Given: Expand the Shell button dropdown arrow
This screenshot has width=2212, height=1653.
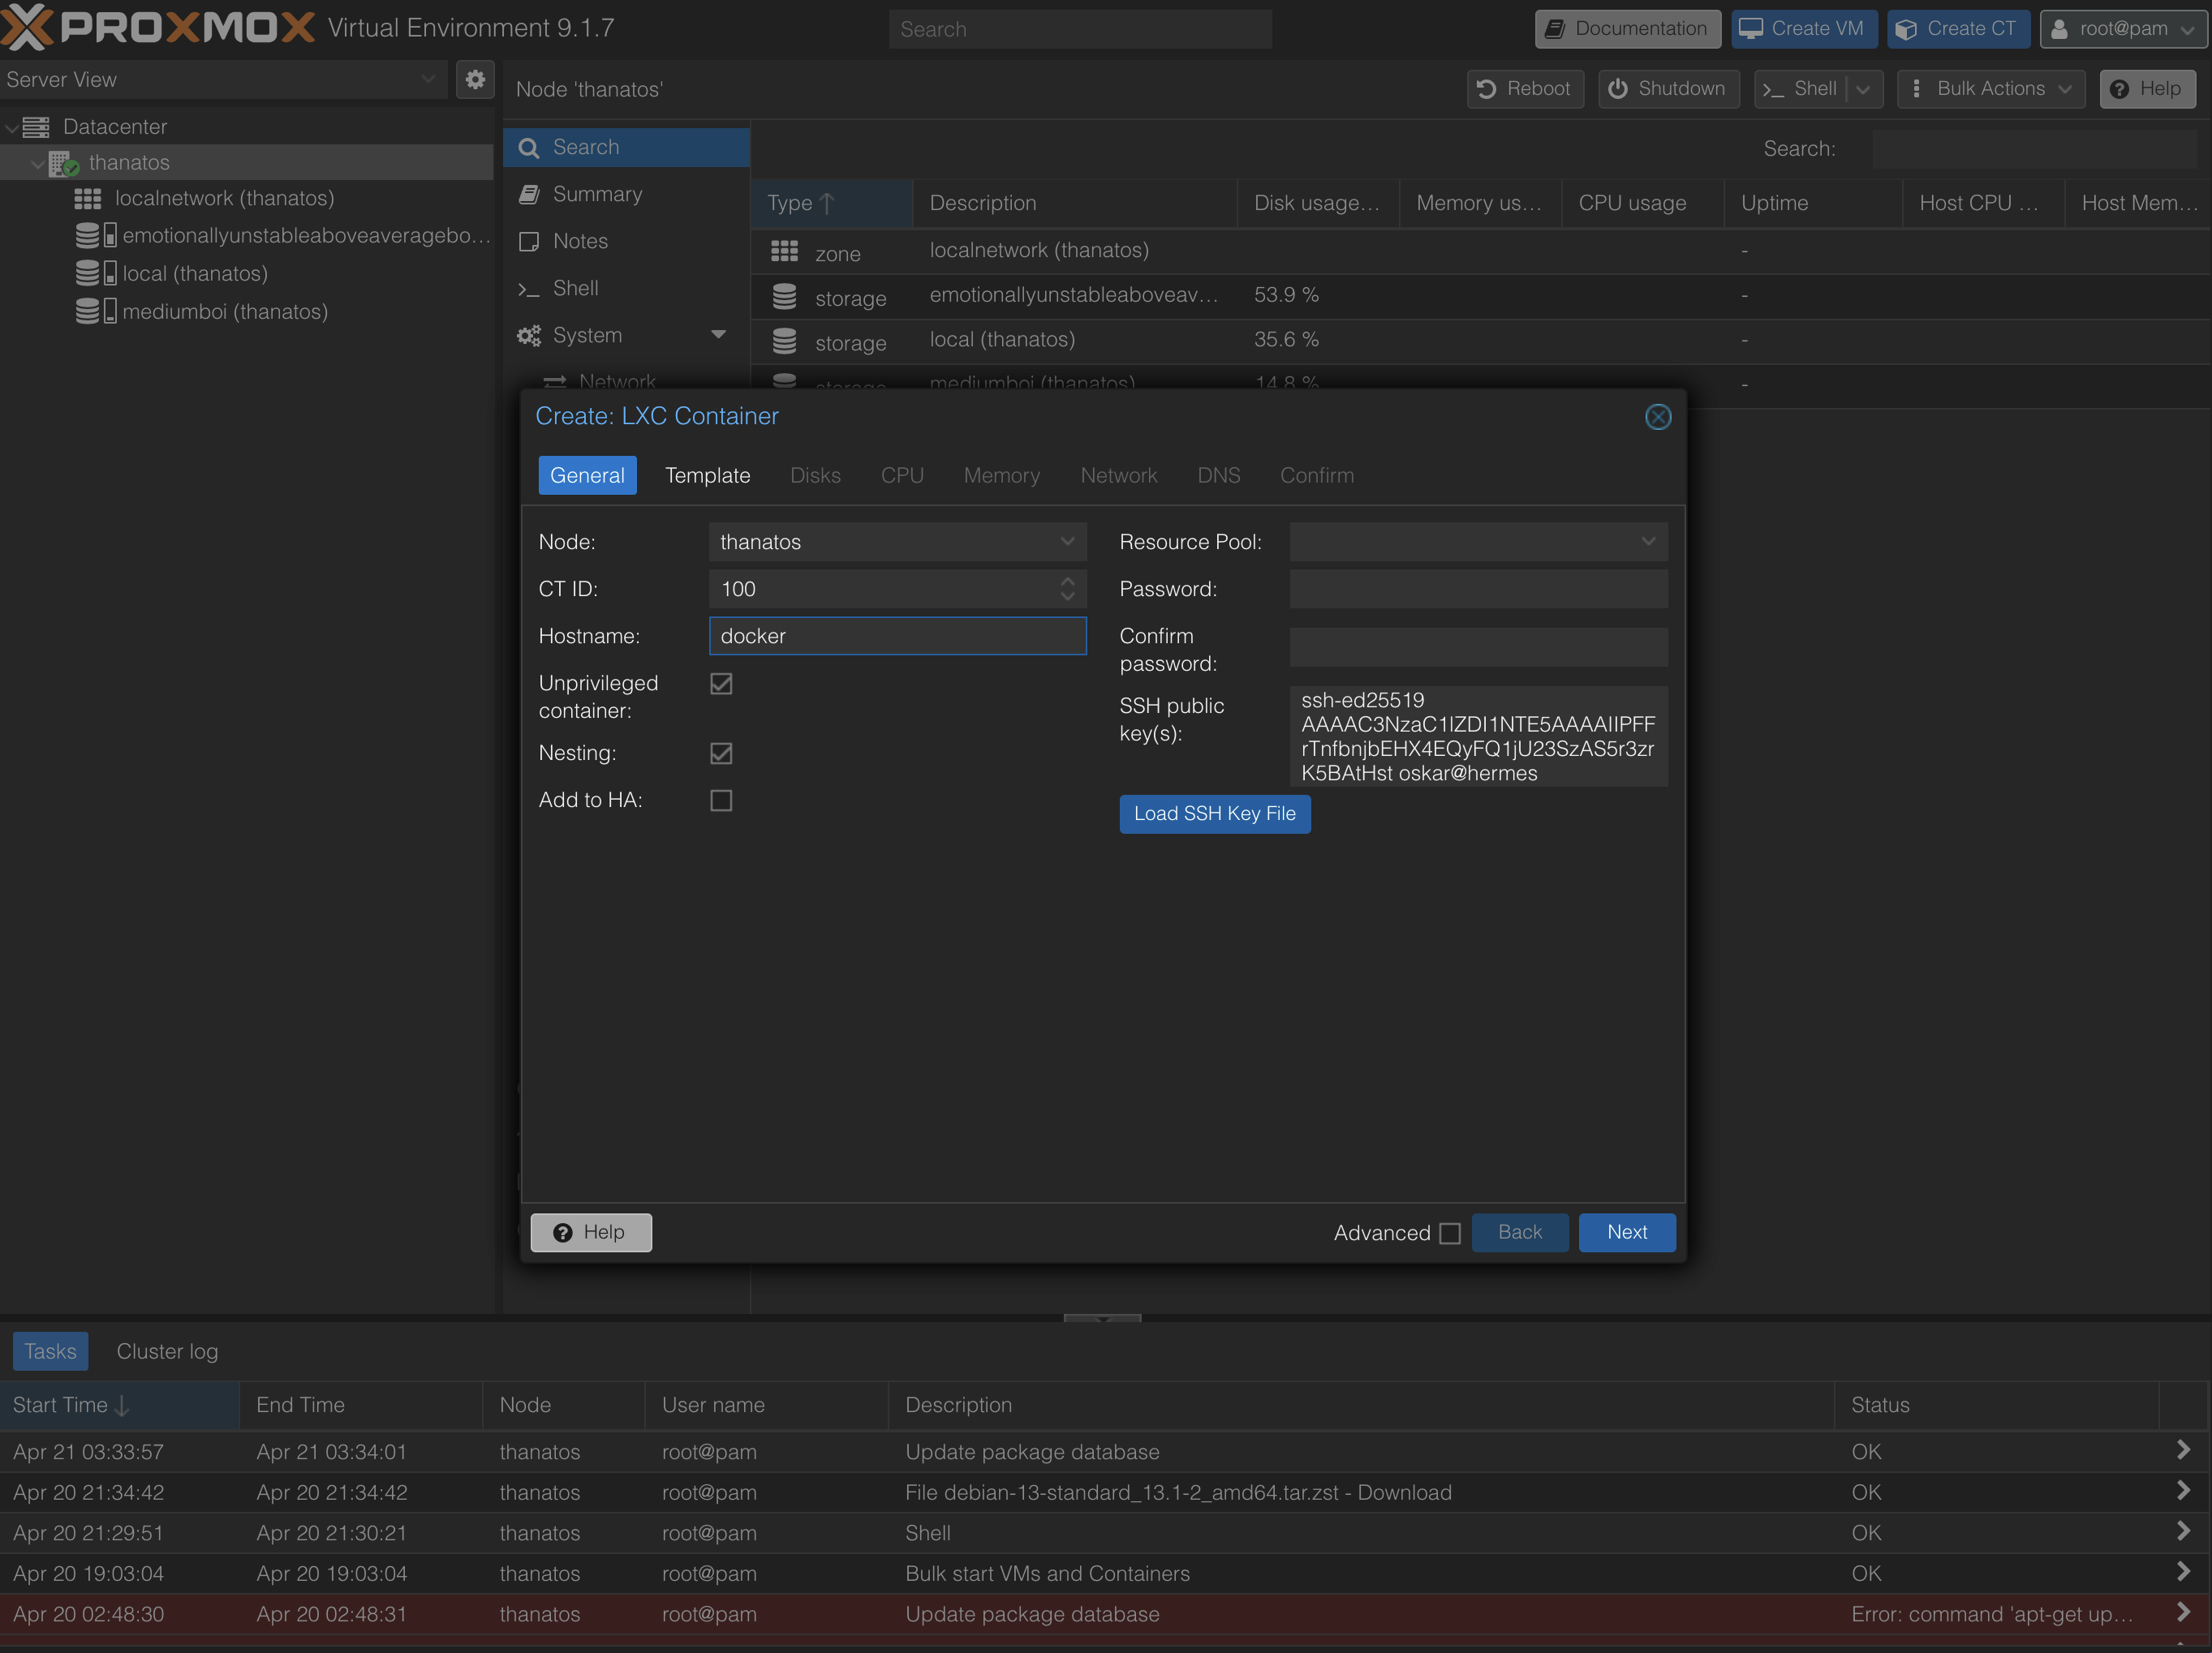Looking at the screenshot, I should [1863, 89].
